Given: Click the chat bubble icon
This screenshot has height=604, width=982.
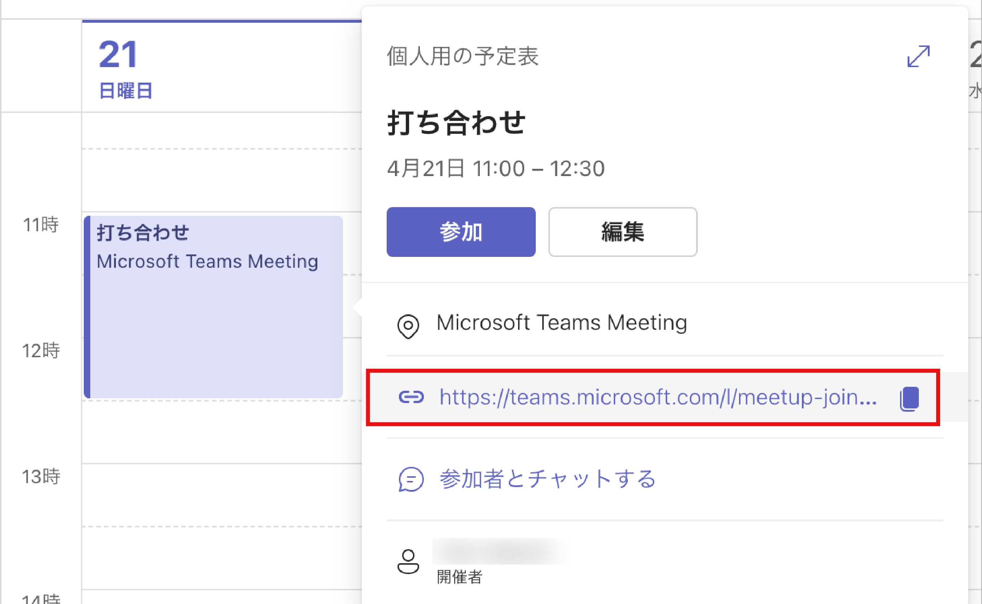Looking at the screenshot, I should (411, 479).
